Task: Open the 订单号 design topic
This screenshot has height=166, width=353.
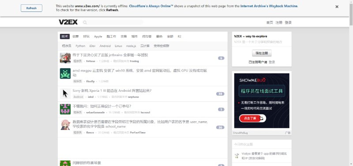Action: click(102, 106)
